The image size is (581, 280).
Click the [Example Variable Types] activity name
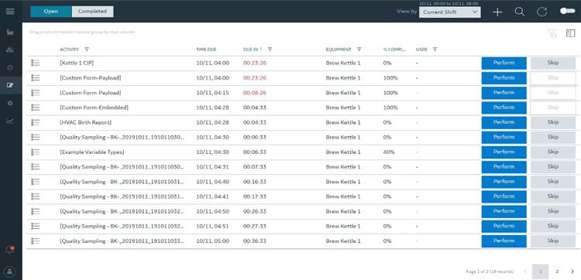tap(92, 152)
